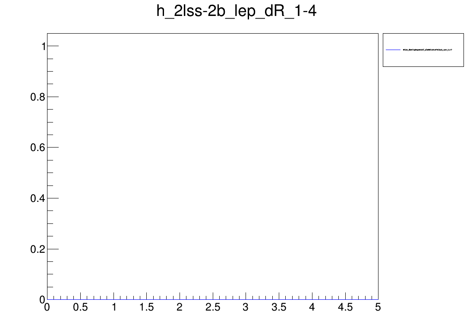
Task: Click the x-axis label 4
Action: (312, 308)
